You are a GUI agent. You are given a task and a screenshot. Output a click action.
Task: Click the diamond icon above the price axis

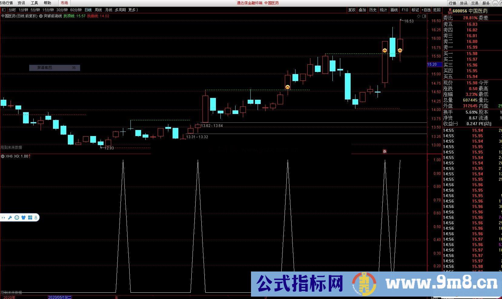coord(419,16)
